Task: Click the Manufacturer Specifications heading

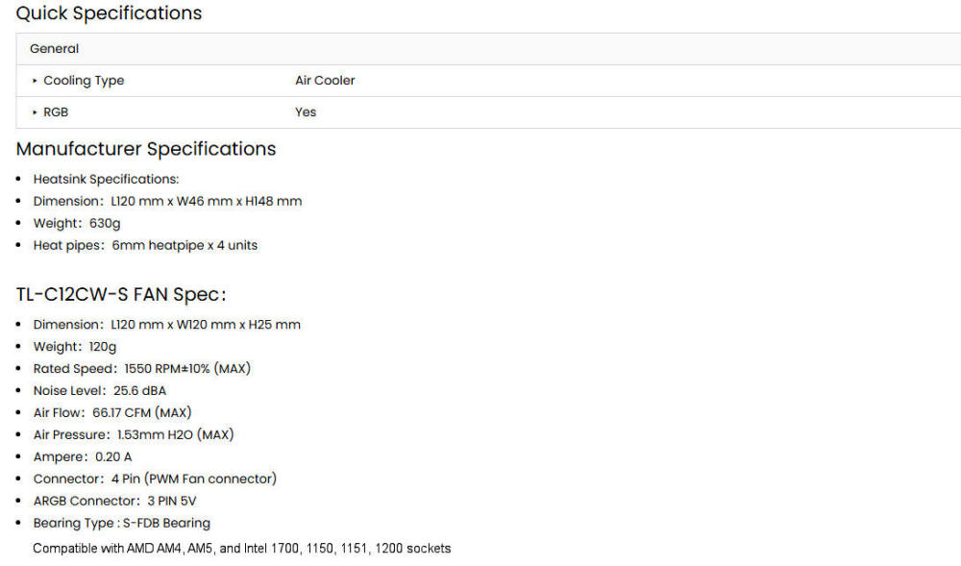Action: click(146, 149)
